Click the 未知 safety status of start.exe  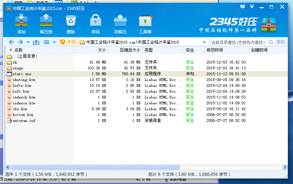(x=190, y=74)
